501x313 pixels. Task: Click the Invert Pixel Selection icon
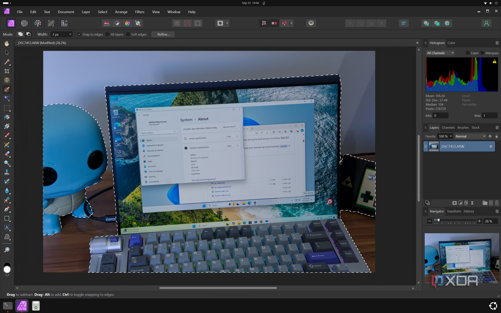point(198,23)
